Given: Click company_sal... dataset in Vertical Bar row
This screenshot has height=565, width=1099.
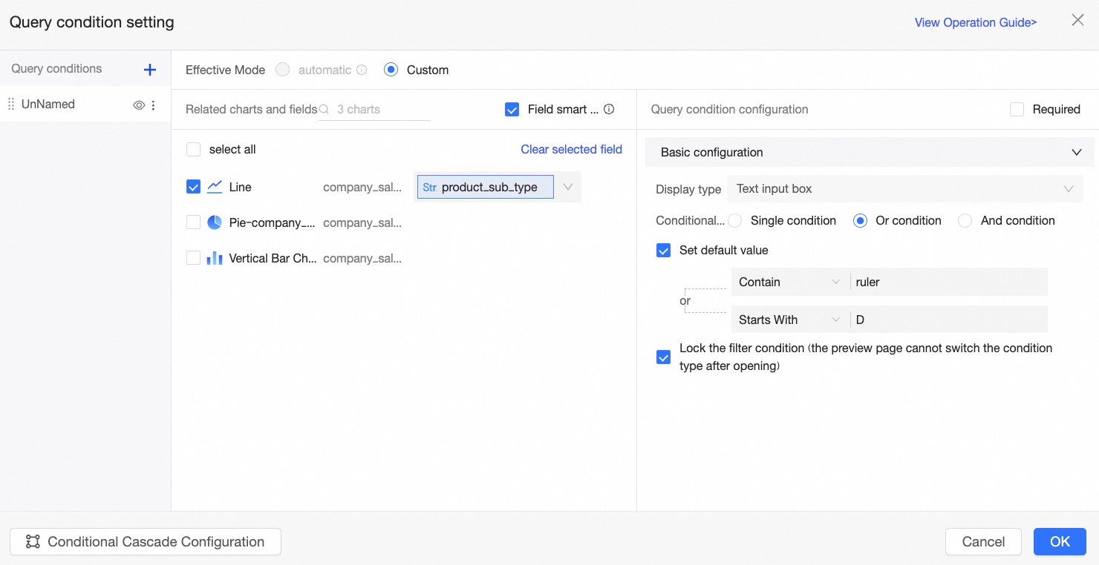Looking at the screenshot, I should 362,258.
